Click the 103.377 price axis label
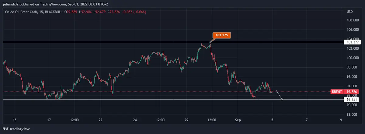The height and width of the screenshot is (134, 365). coord(351,42)
